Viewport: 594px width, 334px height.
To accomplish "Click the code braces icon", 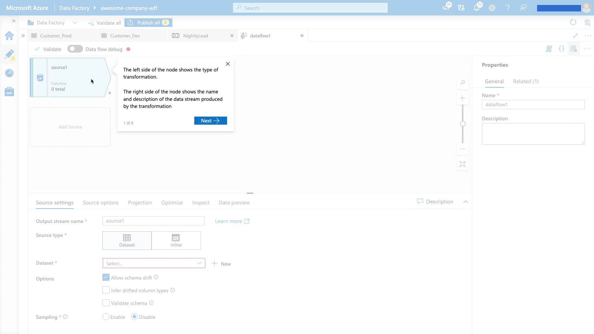I will click(562, 49).
